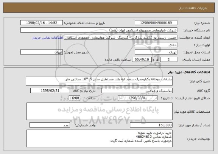
Task: Select the goods group field پلاستیک و ملامین
Action: [x=137, y=90]
